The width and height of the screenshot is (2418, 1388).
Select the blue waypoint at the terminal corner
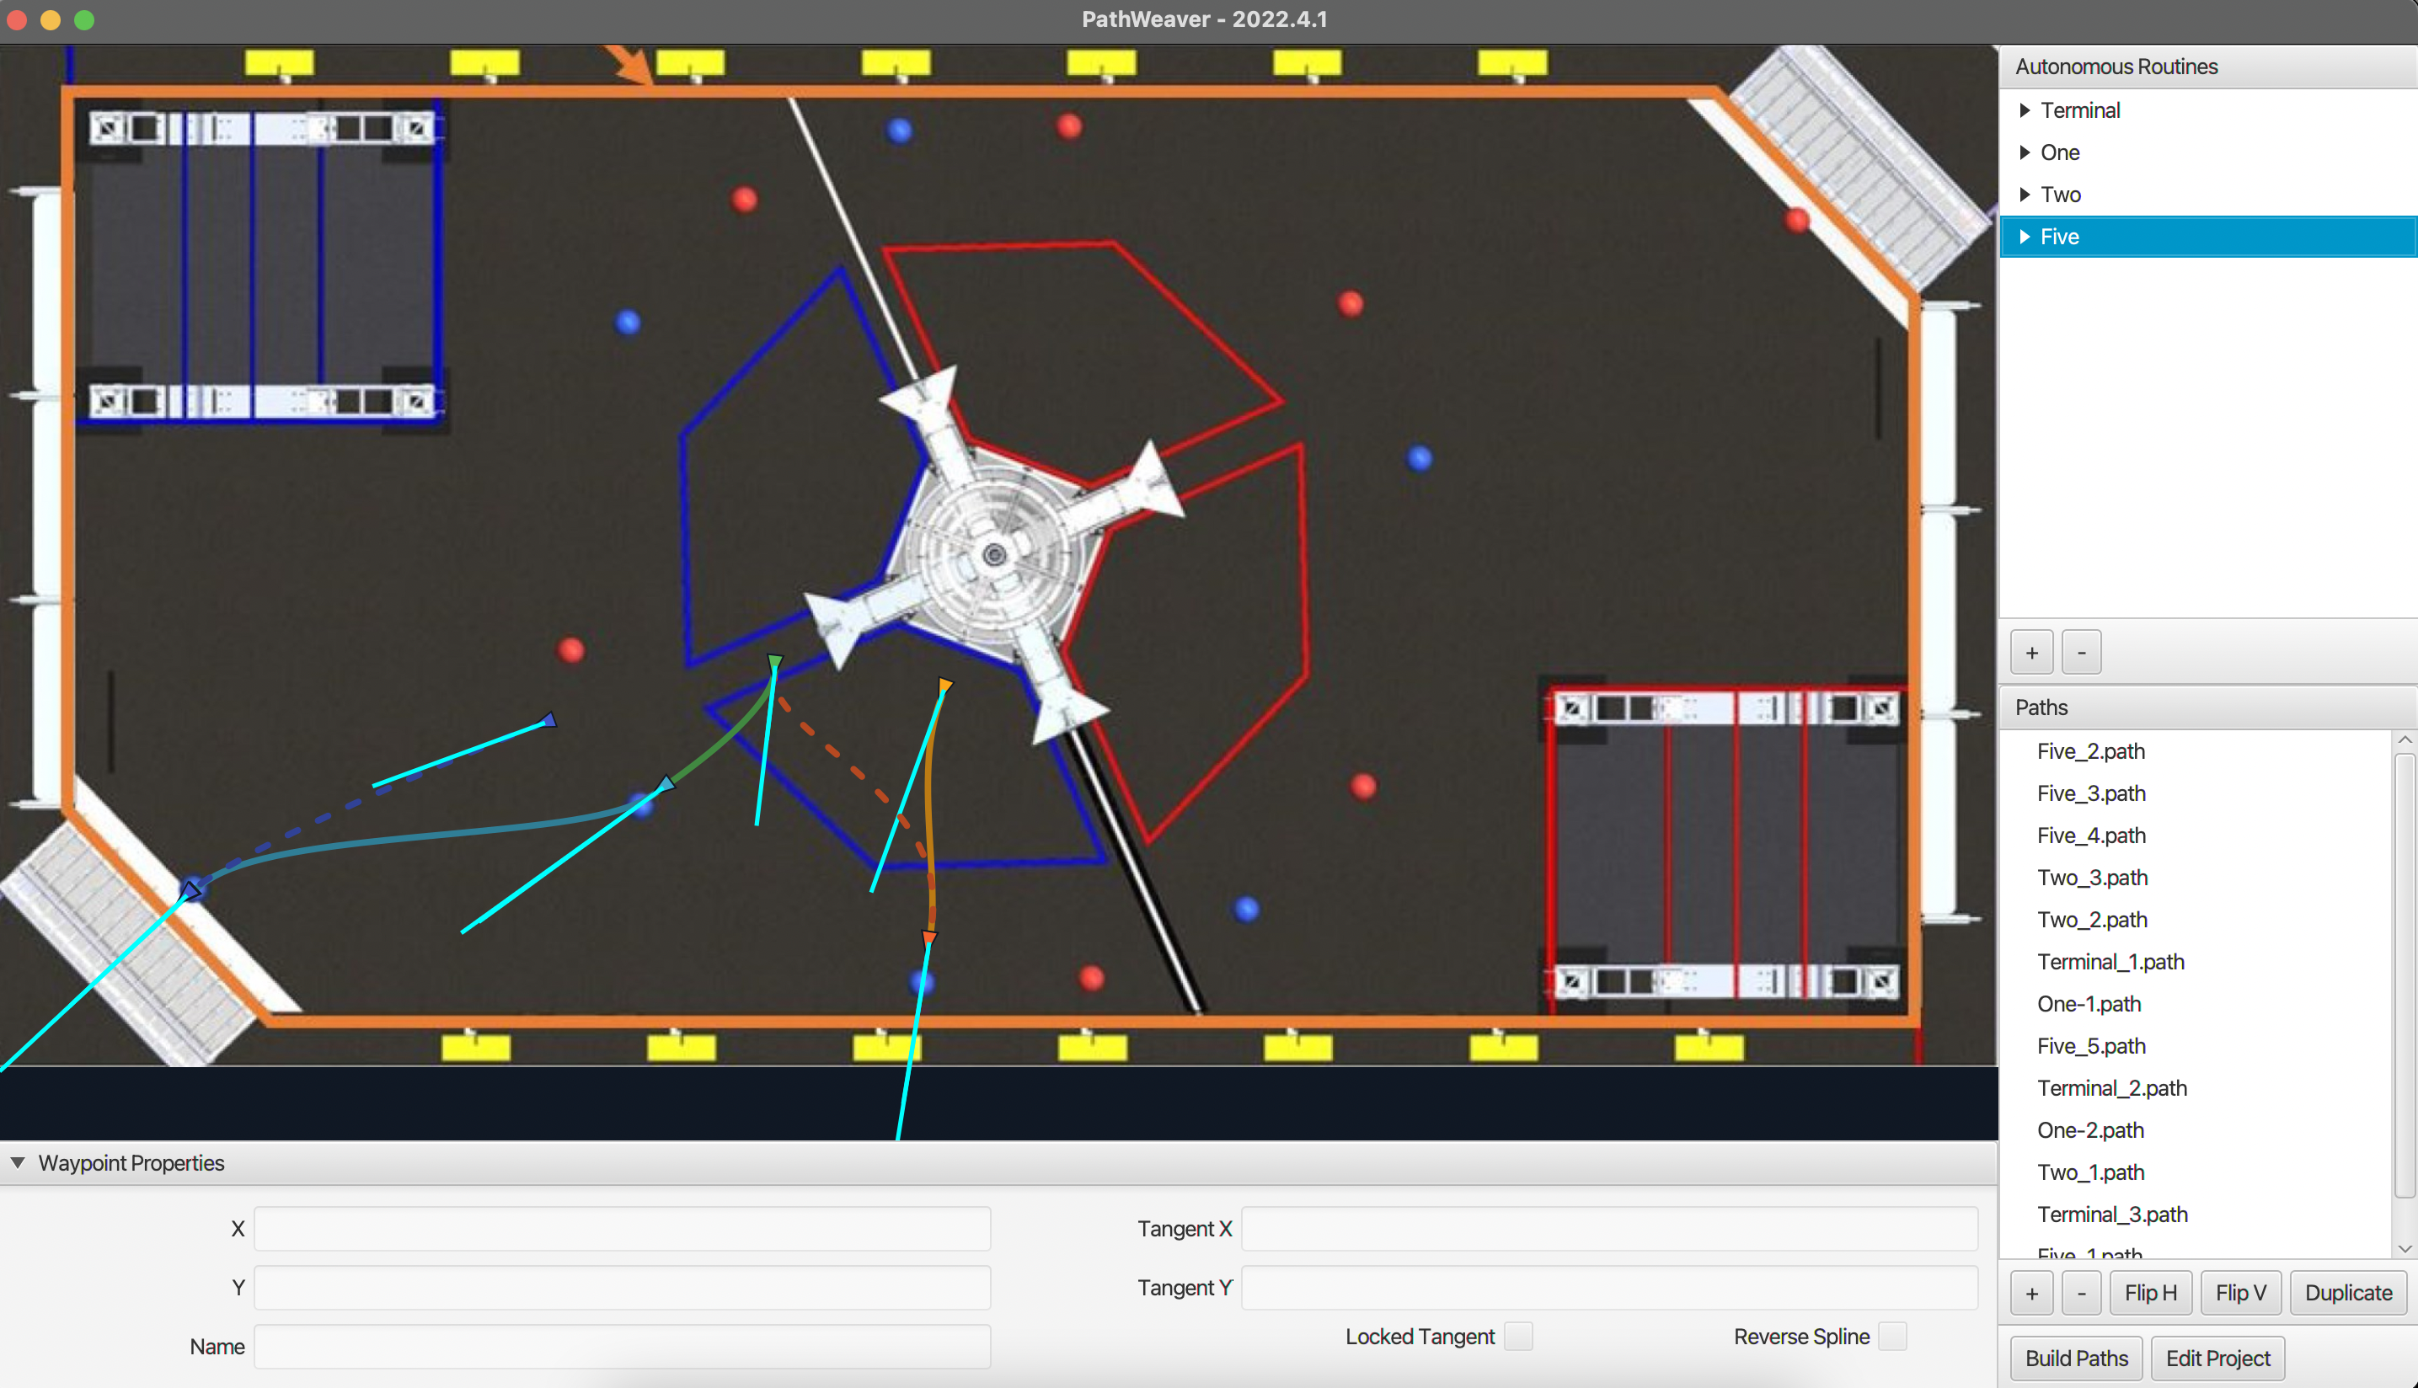click(x=191, y=891)
